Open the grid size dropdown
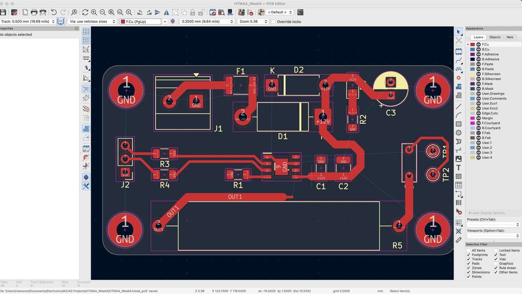This screenshot has width=522, height=294. (x=207, y=22)
